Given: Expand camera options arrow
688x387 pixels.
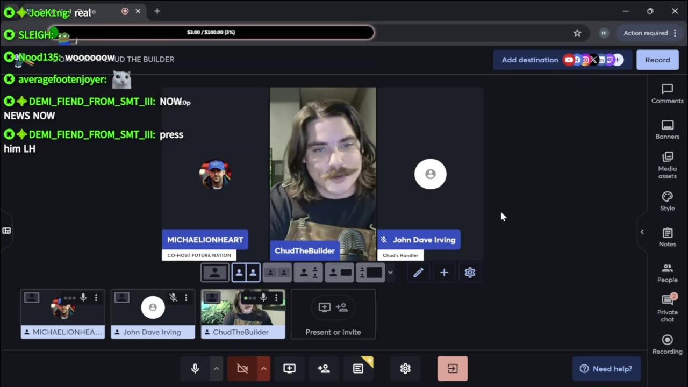Looking at the screenshot, I should (263, 369).
